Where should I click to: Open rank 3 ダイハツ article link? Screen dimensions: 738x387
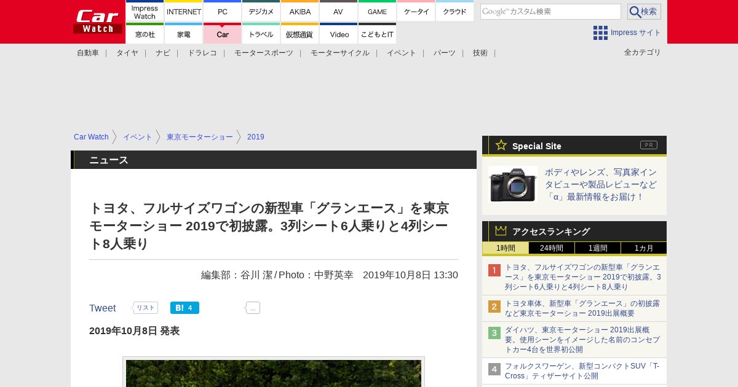tap(582, 340)
